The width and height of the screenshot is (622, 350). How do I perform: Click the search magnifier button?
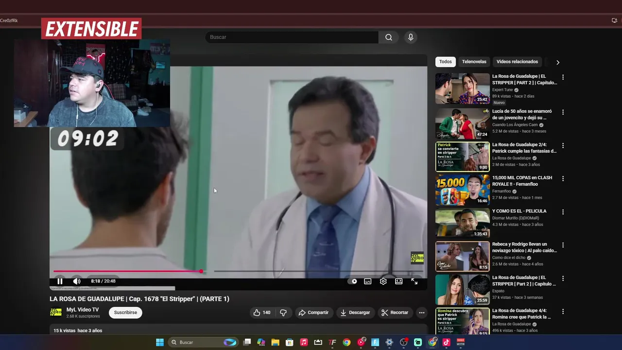pyautogui.click(x=389, y=37)
